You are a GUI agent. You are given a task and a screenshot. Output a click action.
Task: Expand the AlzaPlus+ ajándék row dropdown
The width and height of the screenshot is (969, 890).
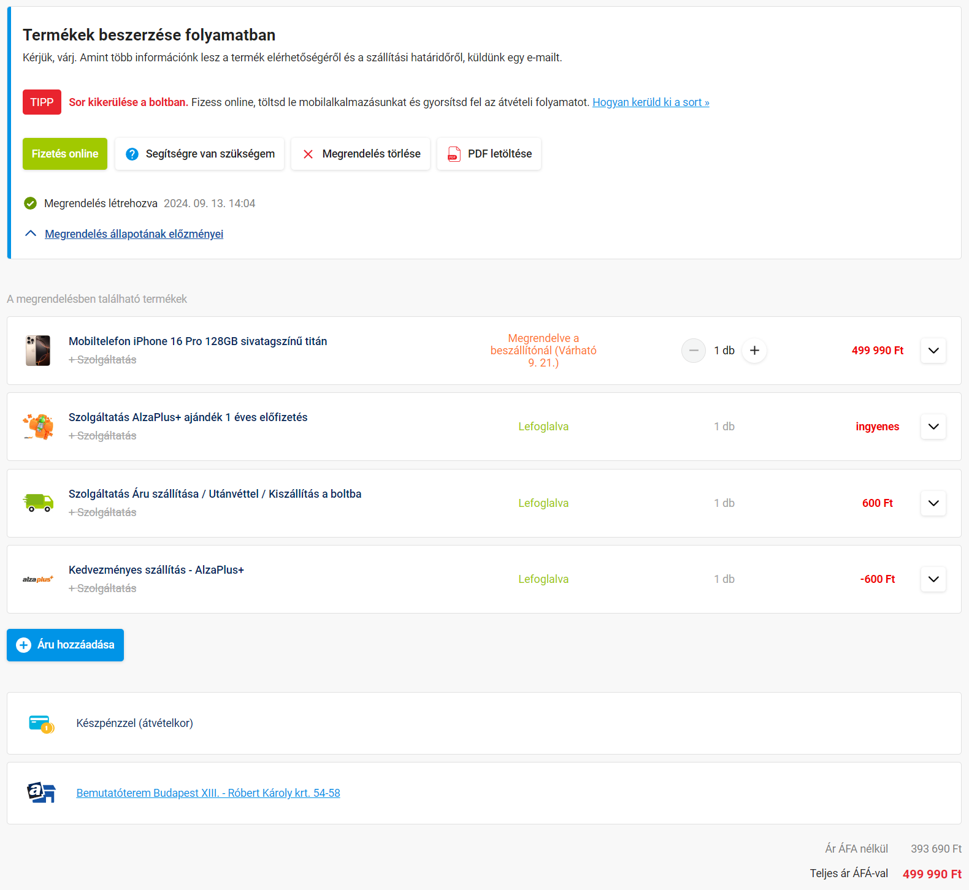click(x=933, y=427)
